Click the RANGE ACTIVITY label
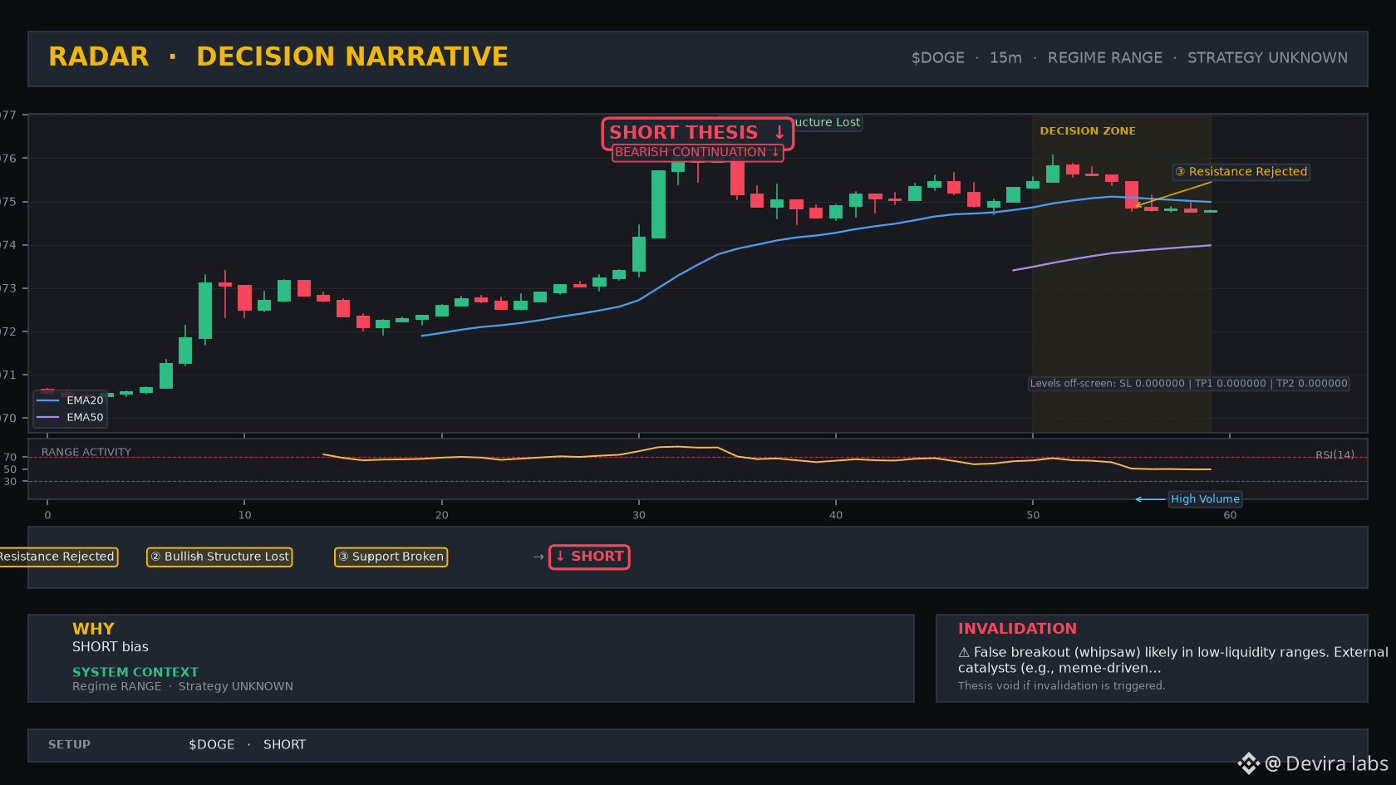Screen dimensions: 1396x785 (x=86, y=453)
